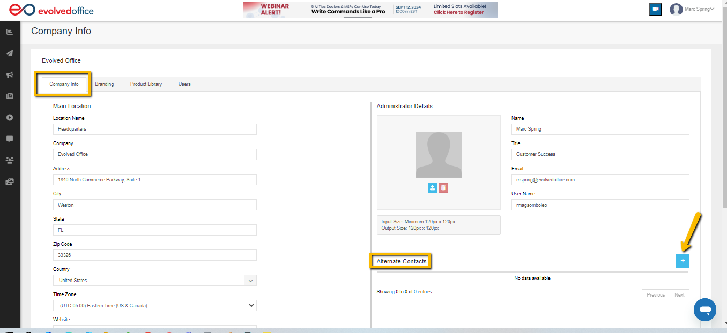Select the Company Info tab
The image size is (727, 333).
[x=64, y=84]
